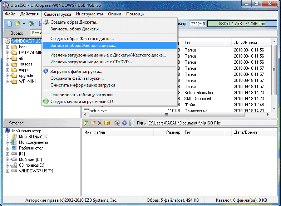Click the Open CD/DVD drive icon
Screen dimensions: 281x206
[x=31, y=24]
